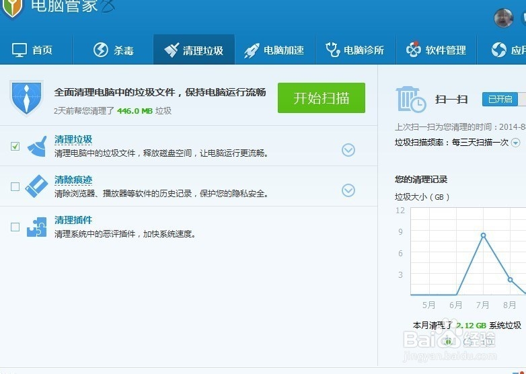Click the puzzle piece 清理插件 icon

coord(36,227)
